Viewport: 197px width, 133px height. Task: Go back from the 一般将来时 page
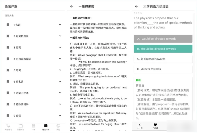click(x=71, y=6)
